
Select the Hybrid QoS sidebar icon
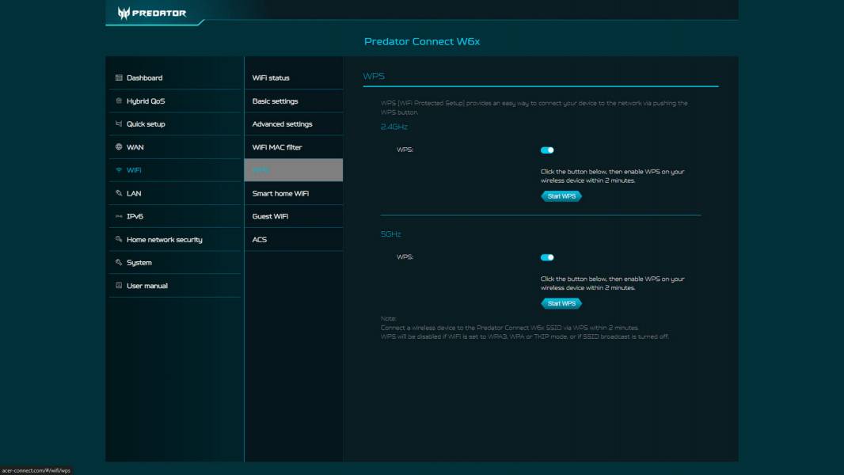[120, 101]
